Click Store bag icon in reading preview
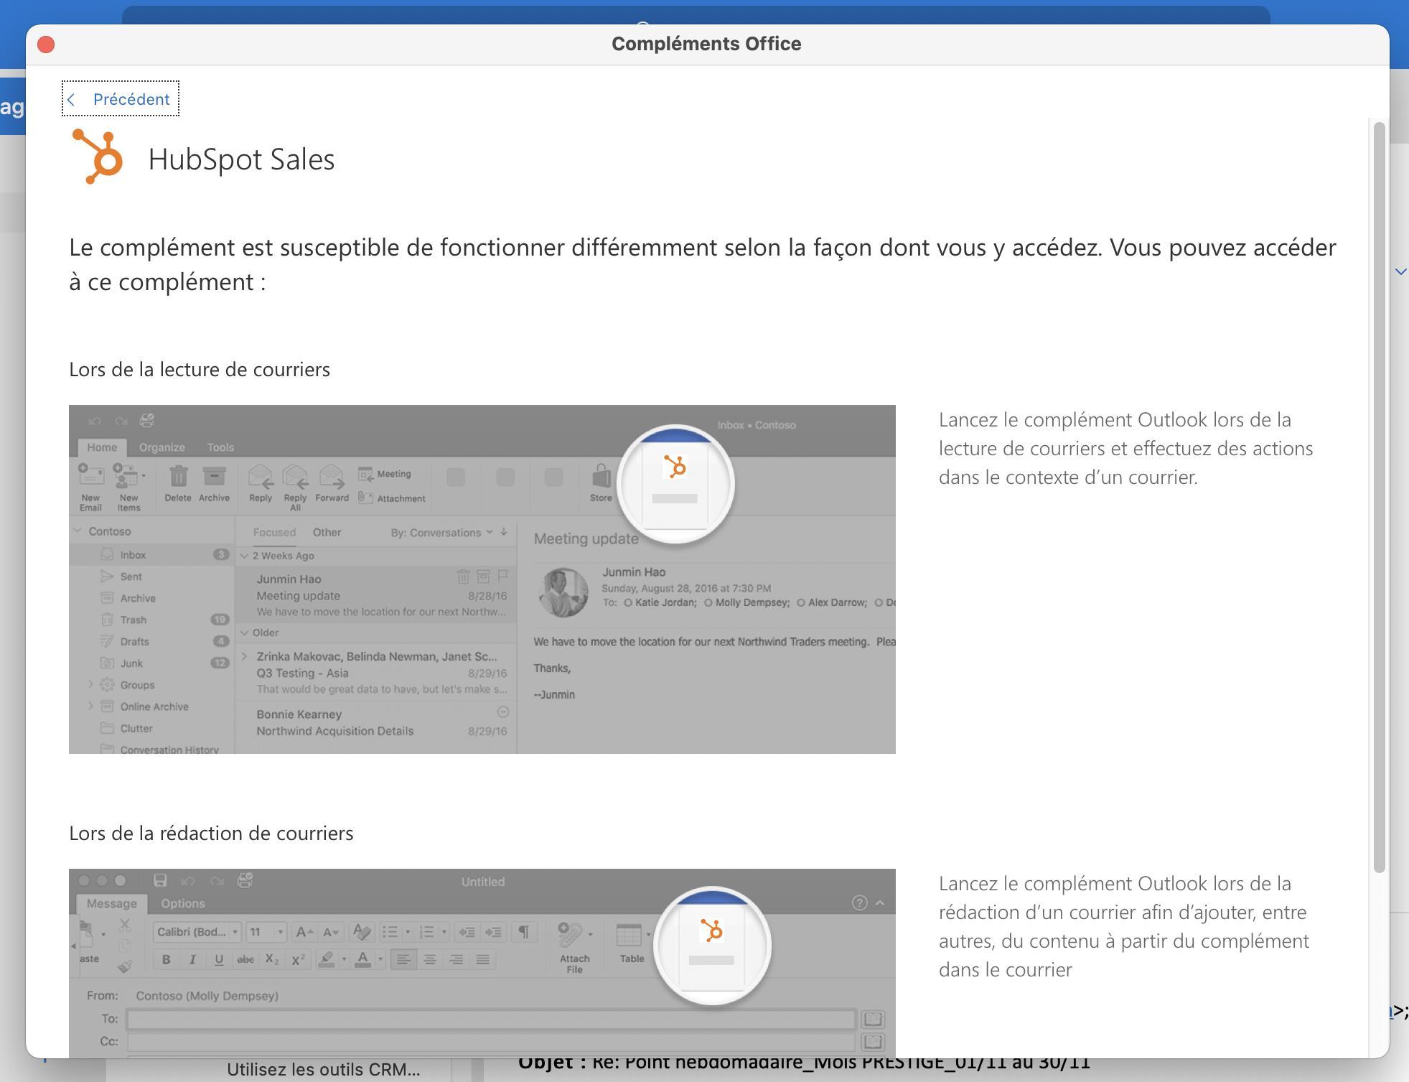1409x1082 pixels. tap(601, 477)
